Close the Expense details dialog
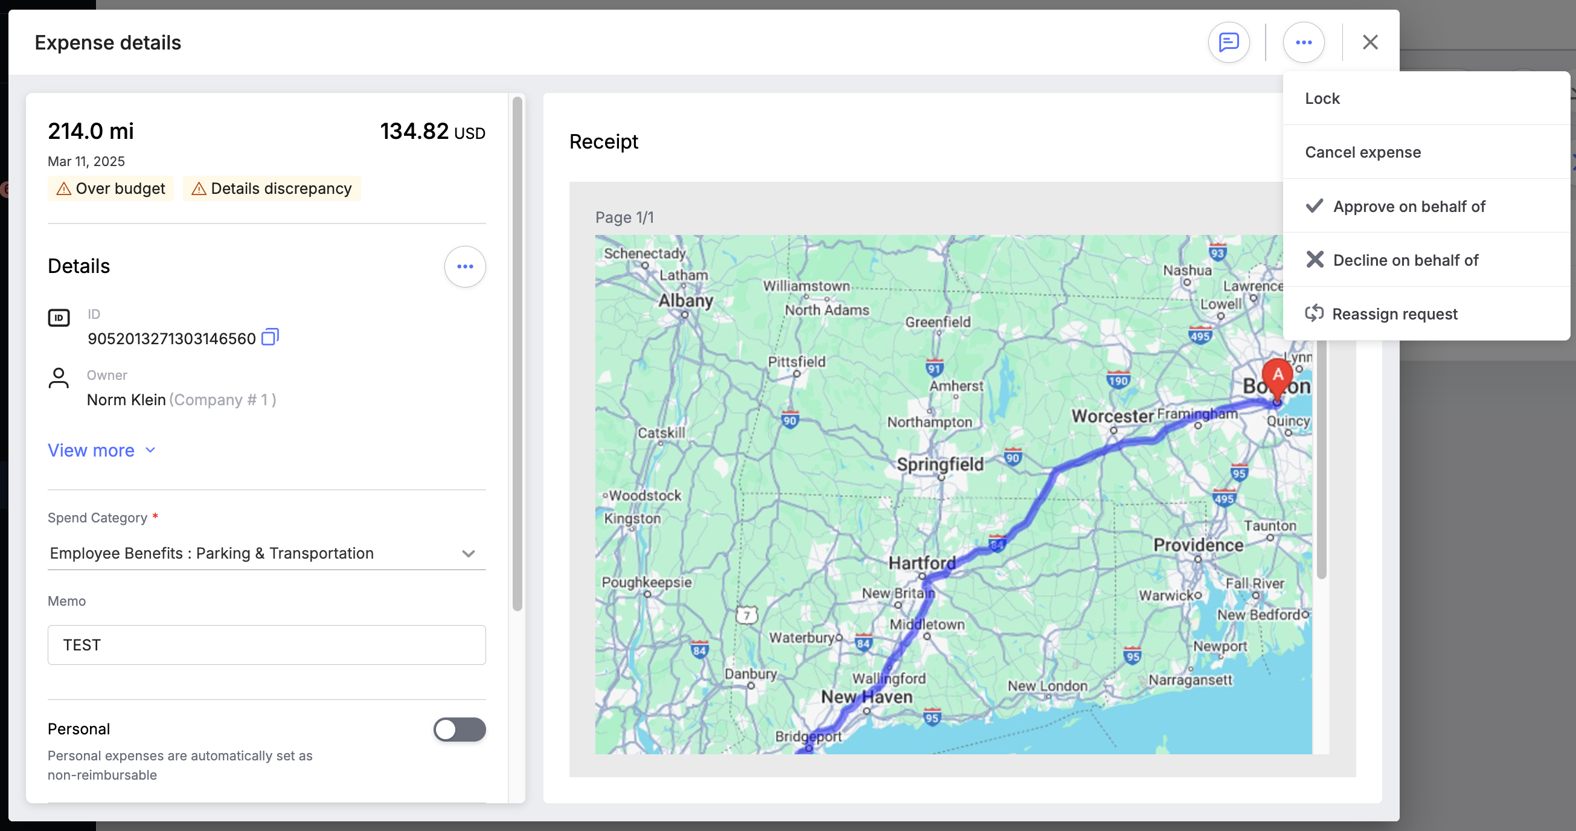This screenshot has height=831, width=1576. click(1370, 42)
